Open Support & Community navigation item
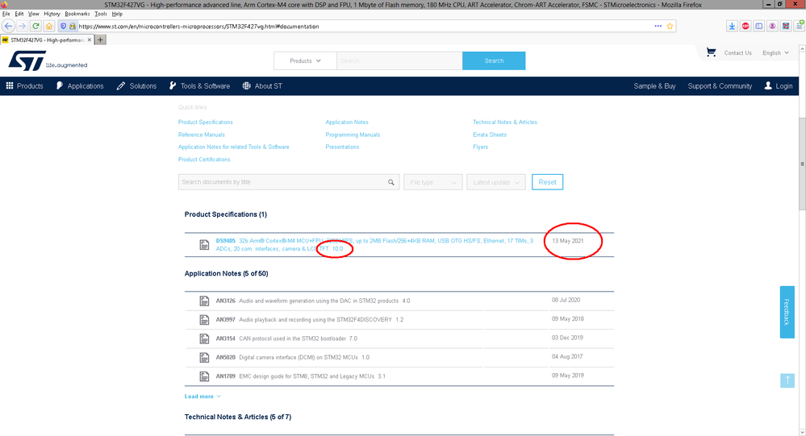This screenshot has height=436, width=806. (x=720, y=86)
